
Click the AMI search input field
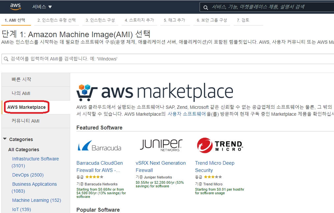[x=165, y=59]
